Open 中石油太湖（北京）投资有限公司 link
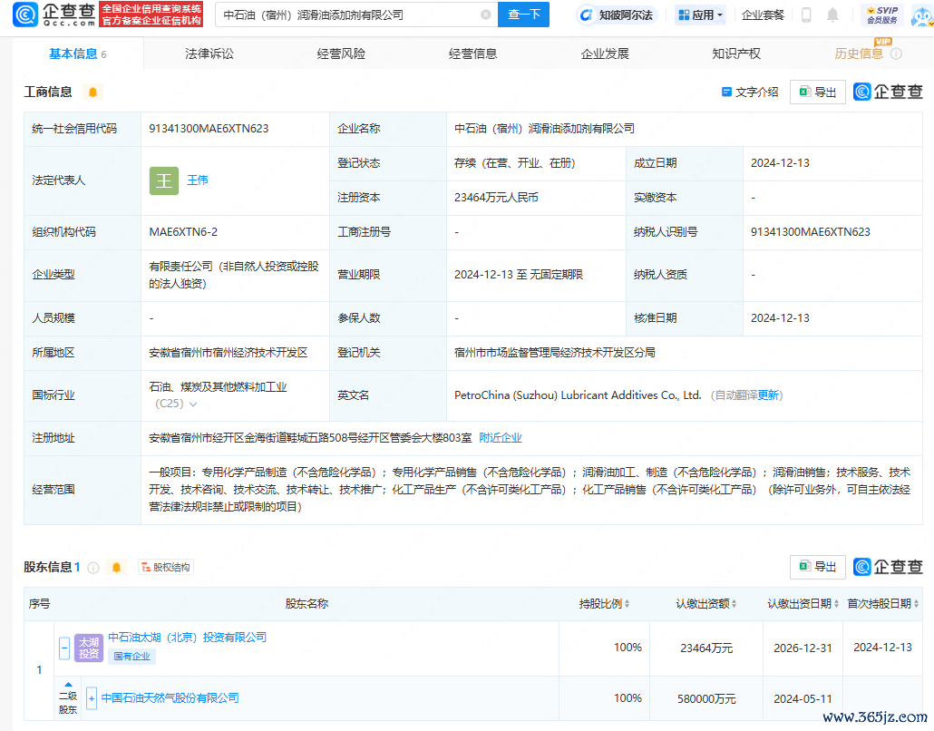The height and width of the screenshot is (731, 934). point(187,638)
